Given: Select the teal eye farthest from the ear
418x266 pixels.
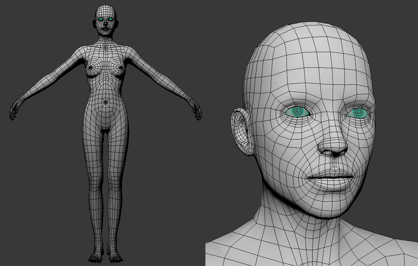Looking at the screenshot, I should [x=358, y=112].
